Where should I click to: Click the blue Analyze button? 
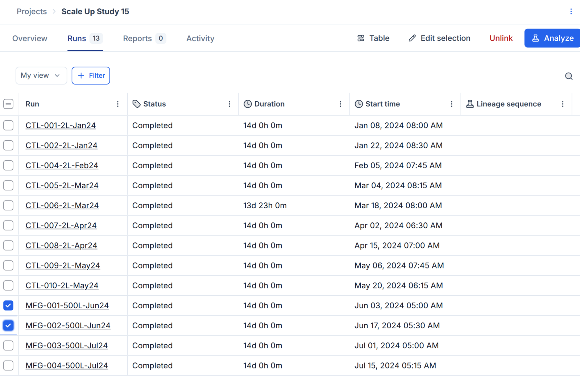pos(552,38)
